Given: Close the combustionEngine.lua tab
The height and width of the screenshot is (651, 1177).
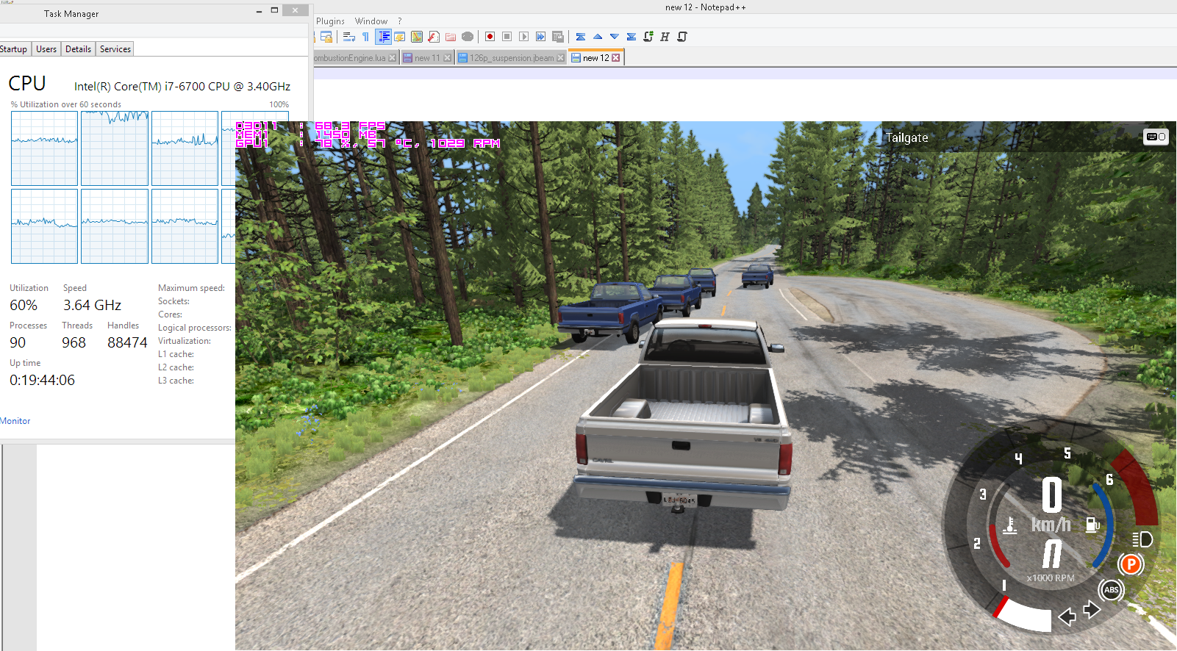Looking at the screenshot, I should (392, 58).
